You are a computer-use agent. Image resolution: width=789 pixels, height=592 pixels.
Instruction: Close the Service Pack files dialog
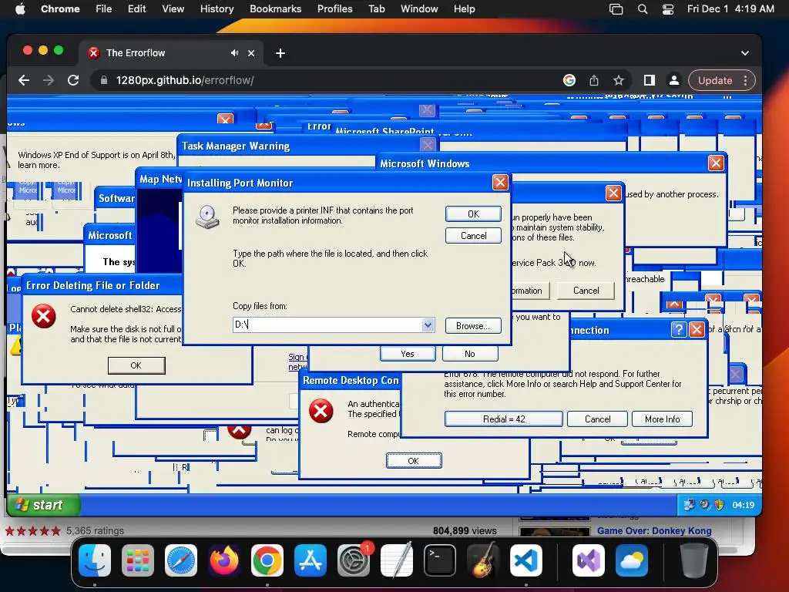pos(613,193)
